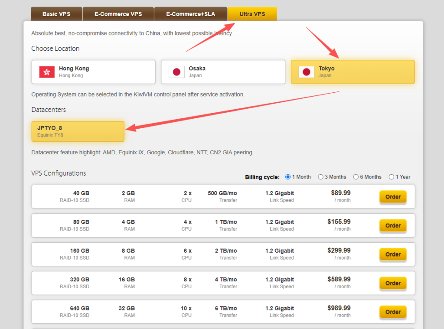Pick the 1 Year billing cycle
This screenshot has height=329, width=444.
(x=392, y=177)
